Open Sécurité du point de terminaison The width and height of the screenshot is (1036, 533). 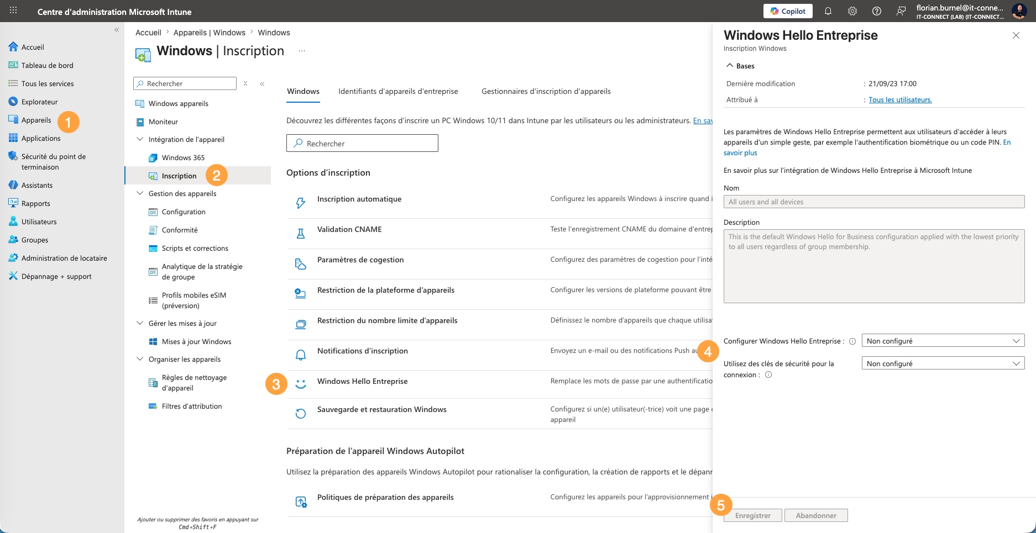pos(53,162)
